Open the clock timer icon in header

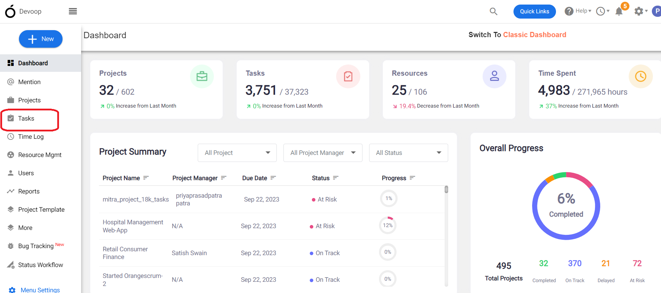coord(601,11)
